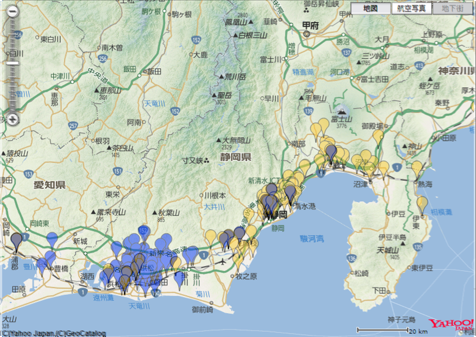Click the 甲府 city label
Screen dimensions: 476x337
(x=310, y=25)
